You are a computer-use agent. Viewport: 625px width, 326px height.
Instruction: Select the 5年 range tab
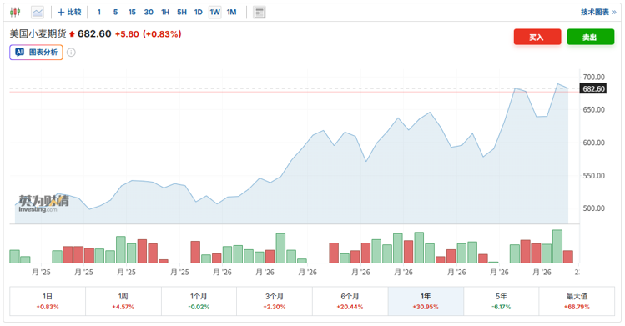(501, 301)
